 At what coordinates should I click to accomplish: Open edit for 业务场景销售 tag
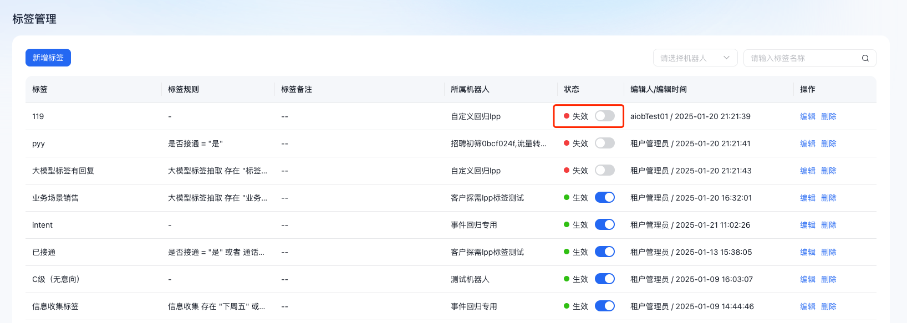click(x=807, y=198)
